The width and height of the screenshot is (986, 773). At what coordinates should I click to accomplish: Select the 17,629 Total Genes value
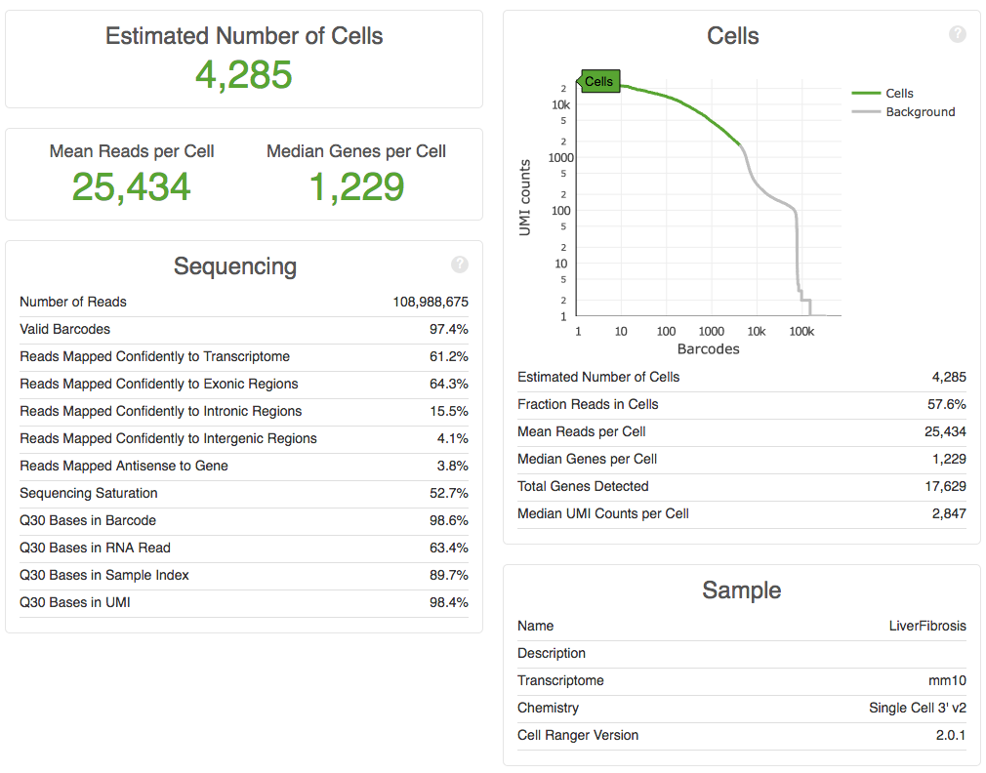tap(946, 486)
